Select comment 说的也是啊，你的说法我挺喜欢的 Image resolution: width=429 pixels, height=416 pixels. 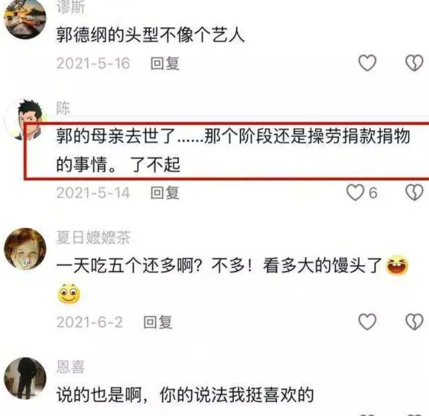click(185, 394)
